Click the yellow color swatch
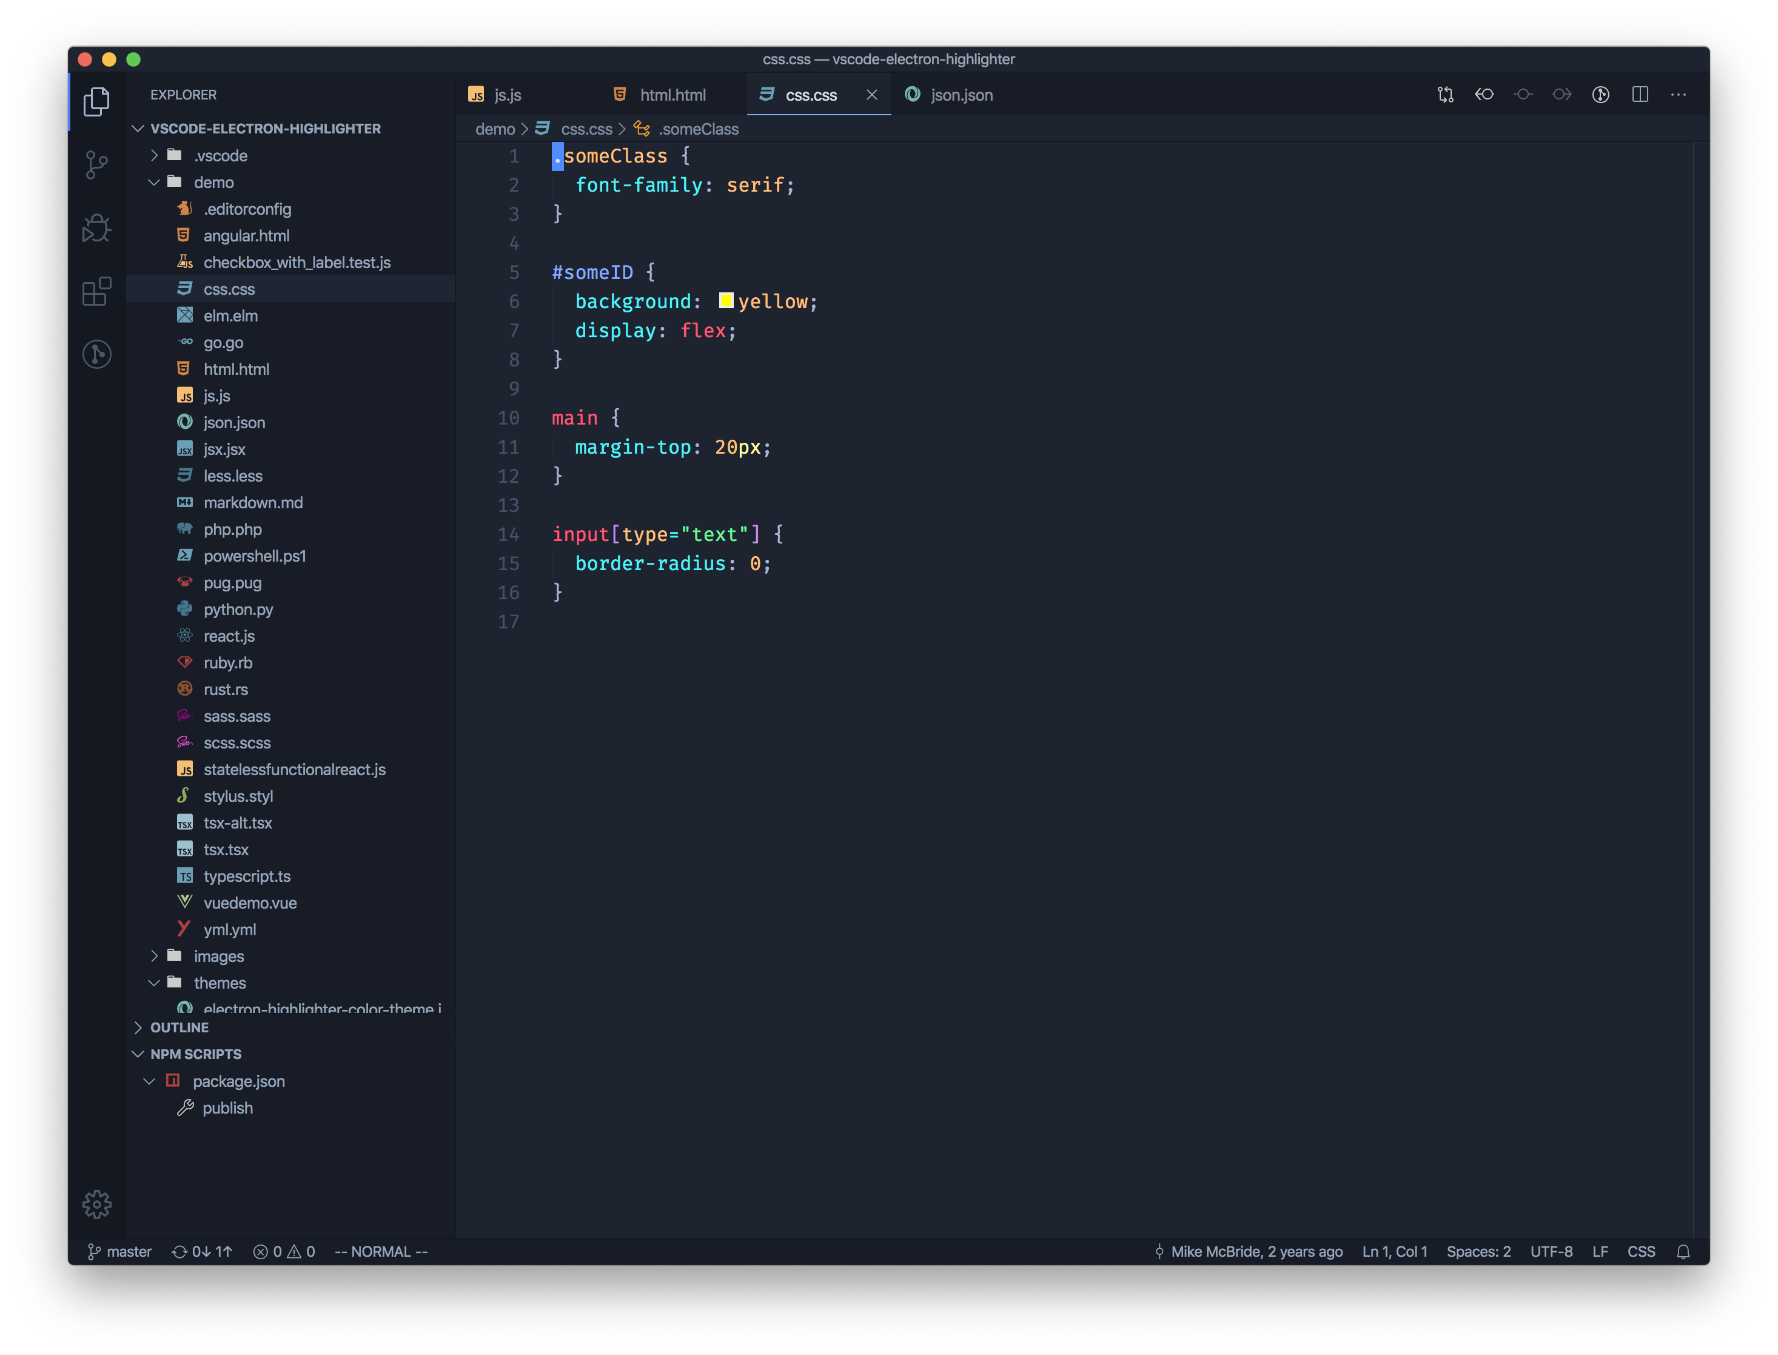The height and width of the screenshot is (1355, 1778). (726, 301)
